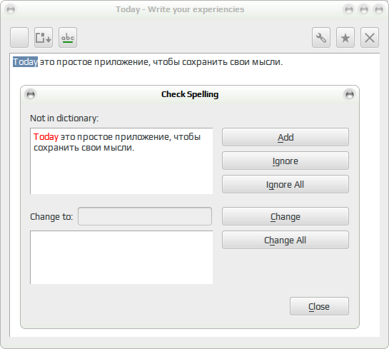Click the Check Spelling dialog left round button
The height and width of the screenshot is (349, 389).
(31, 94)
